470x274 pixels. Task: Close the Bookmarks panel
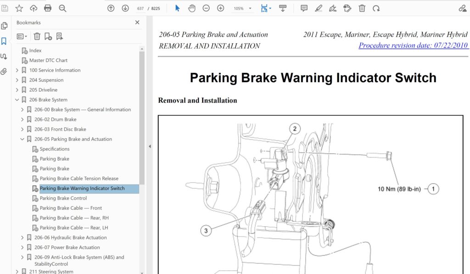click(137, 22)
